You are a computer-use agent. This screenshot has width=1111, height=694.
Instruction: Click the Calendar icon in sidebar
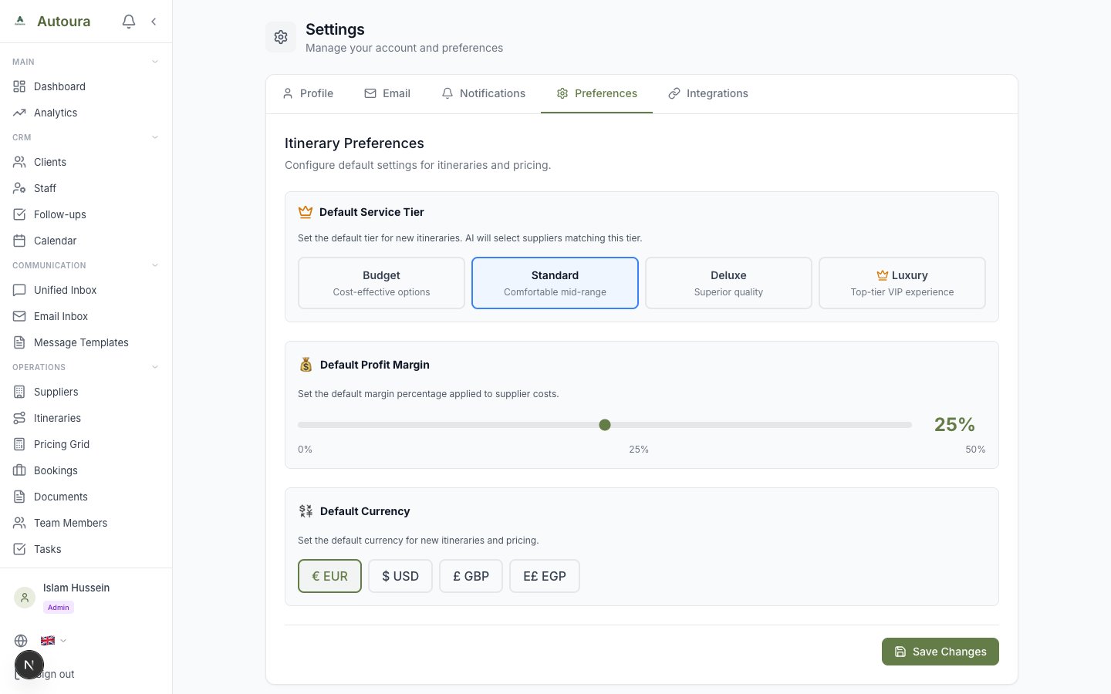(19, 241)
